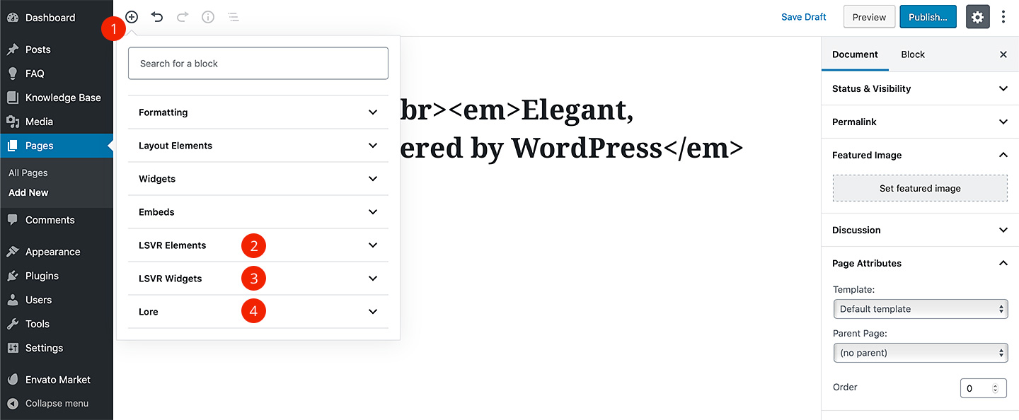Open the three-dot more options menu
1019x420 pixels.
[1003, 17]
